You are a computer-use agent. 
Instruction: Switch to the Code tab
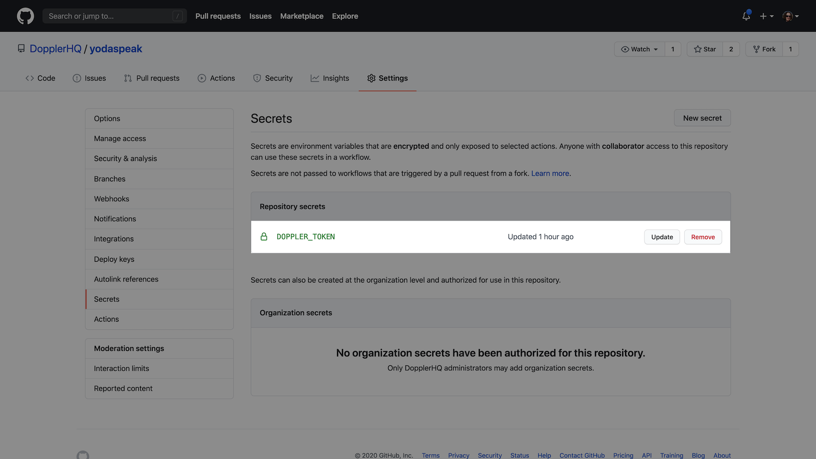(41, 78)
